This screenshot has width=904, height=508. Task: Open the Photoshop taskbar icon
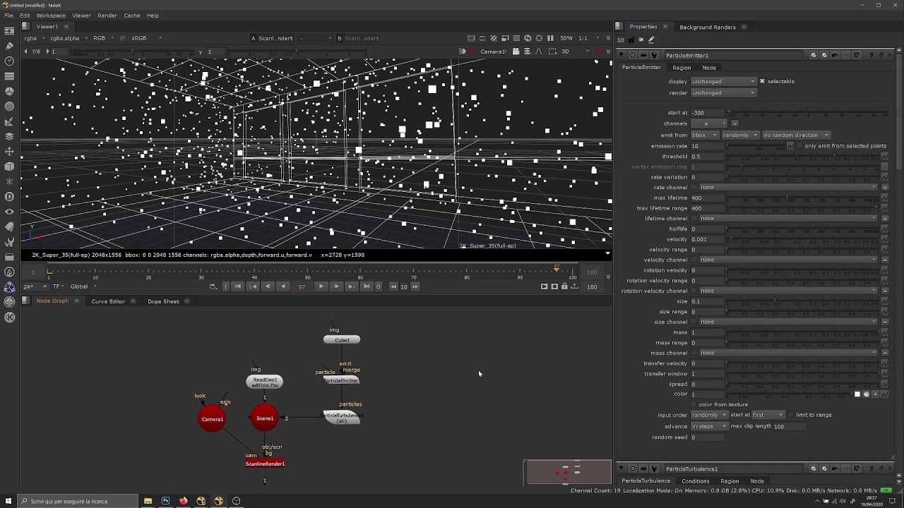(x=165, y=501)
